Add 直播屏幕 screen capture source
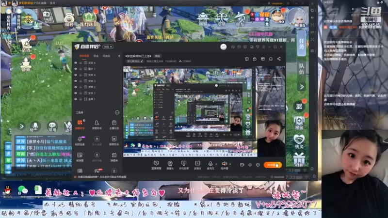This screenshot has width=388, height=218. click(x=156, y=165)
